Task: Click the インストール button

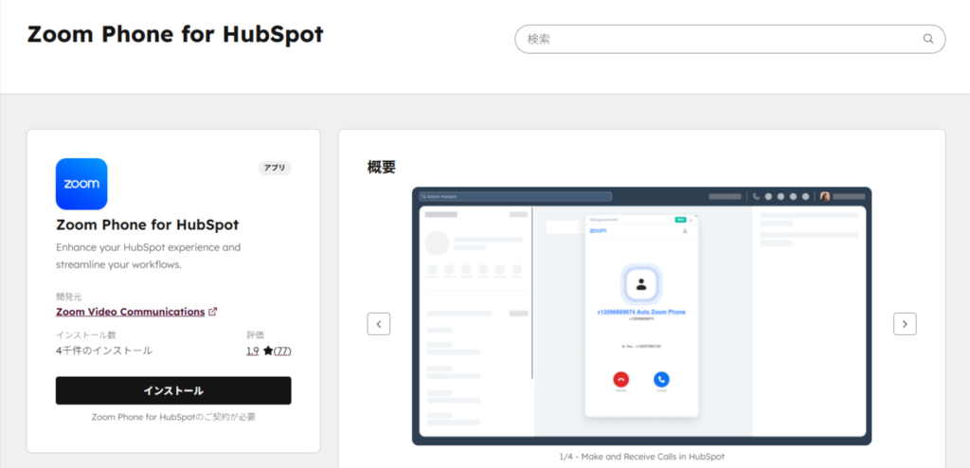Action: [x=173, y=390]
